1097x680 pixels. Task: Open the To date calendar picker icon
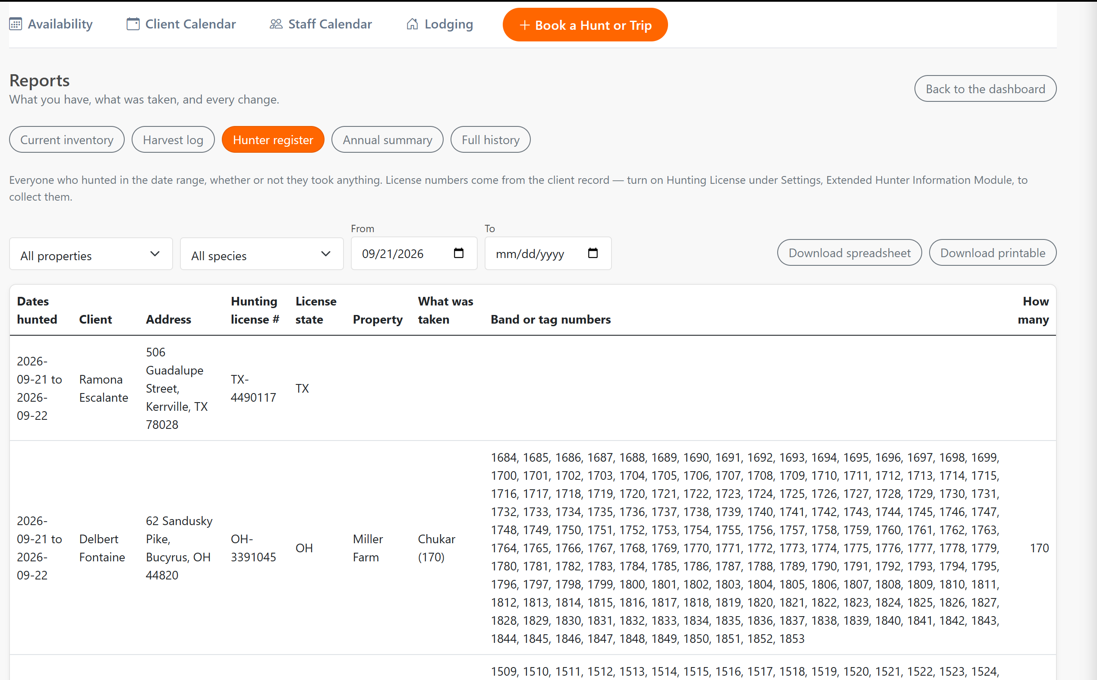pyautogui.click(x=593, y=253)
